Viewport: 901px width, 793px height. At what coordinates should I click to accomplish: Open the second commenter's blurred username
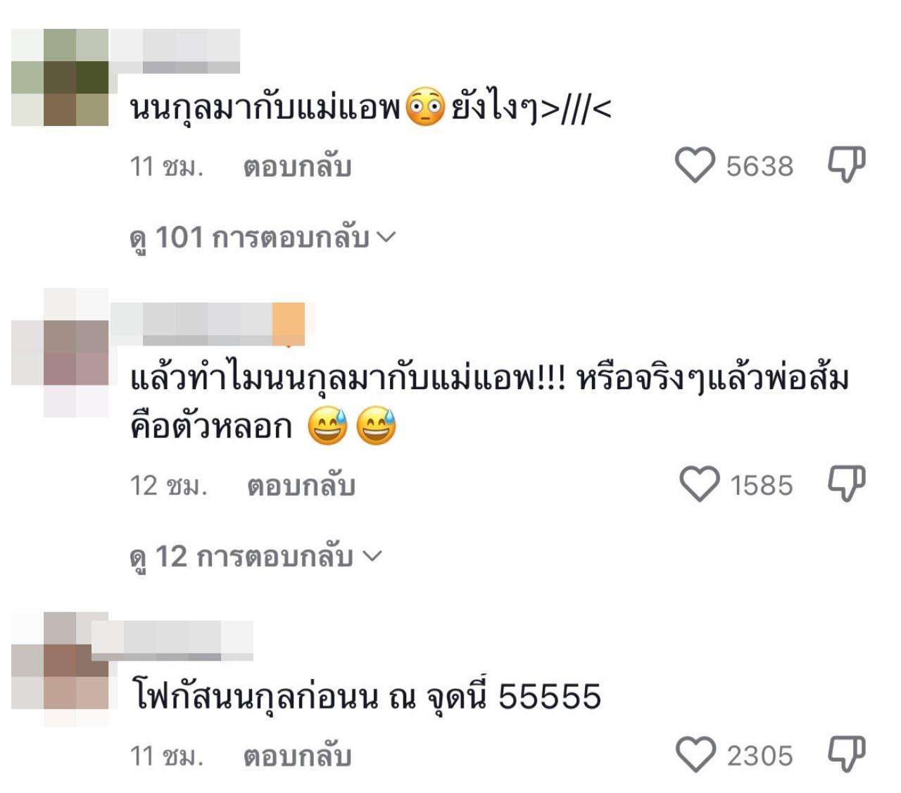[x=208, y=324]
